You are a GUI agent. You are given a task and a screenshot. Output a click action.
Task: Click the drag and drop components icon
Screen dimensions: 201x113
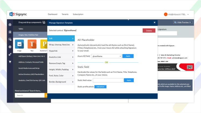[44, 22]
